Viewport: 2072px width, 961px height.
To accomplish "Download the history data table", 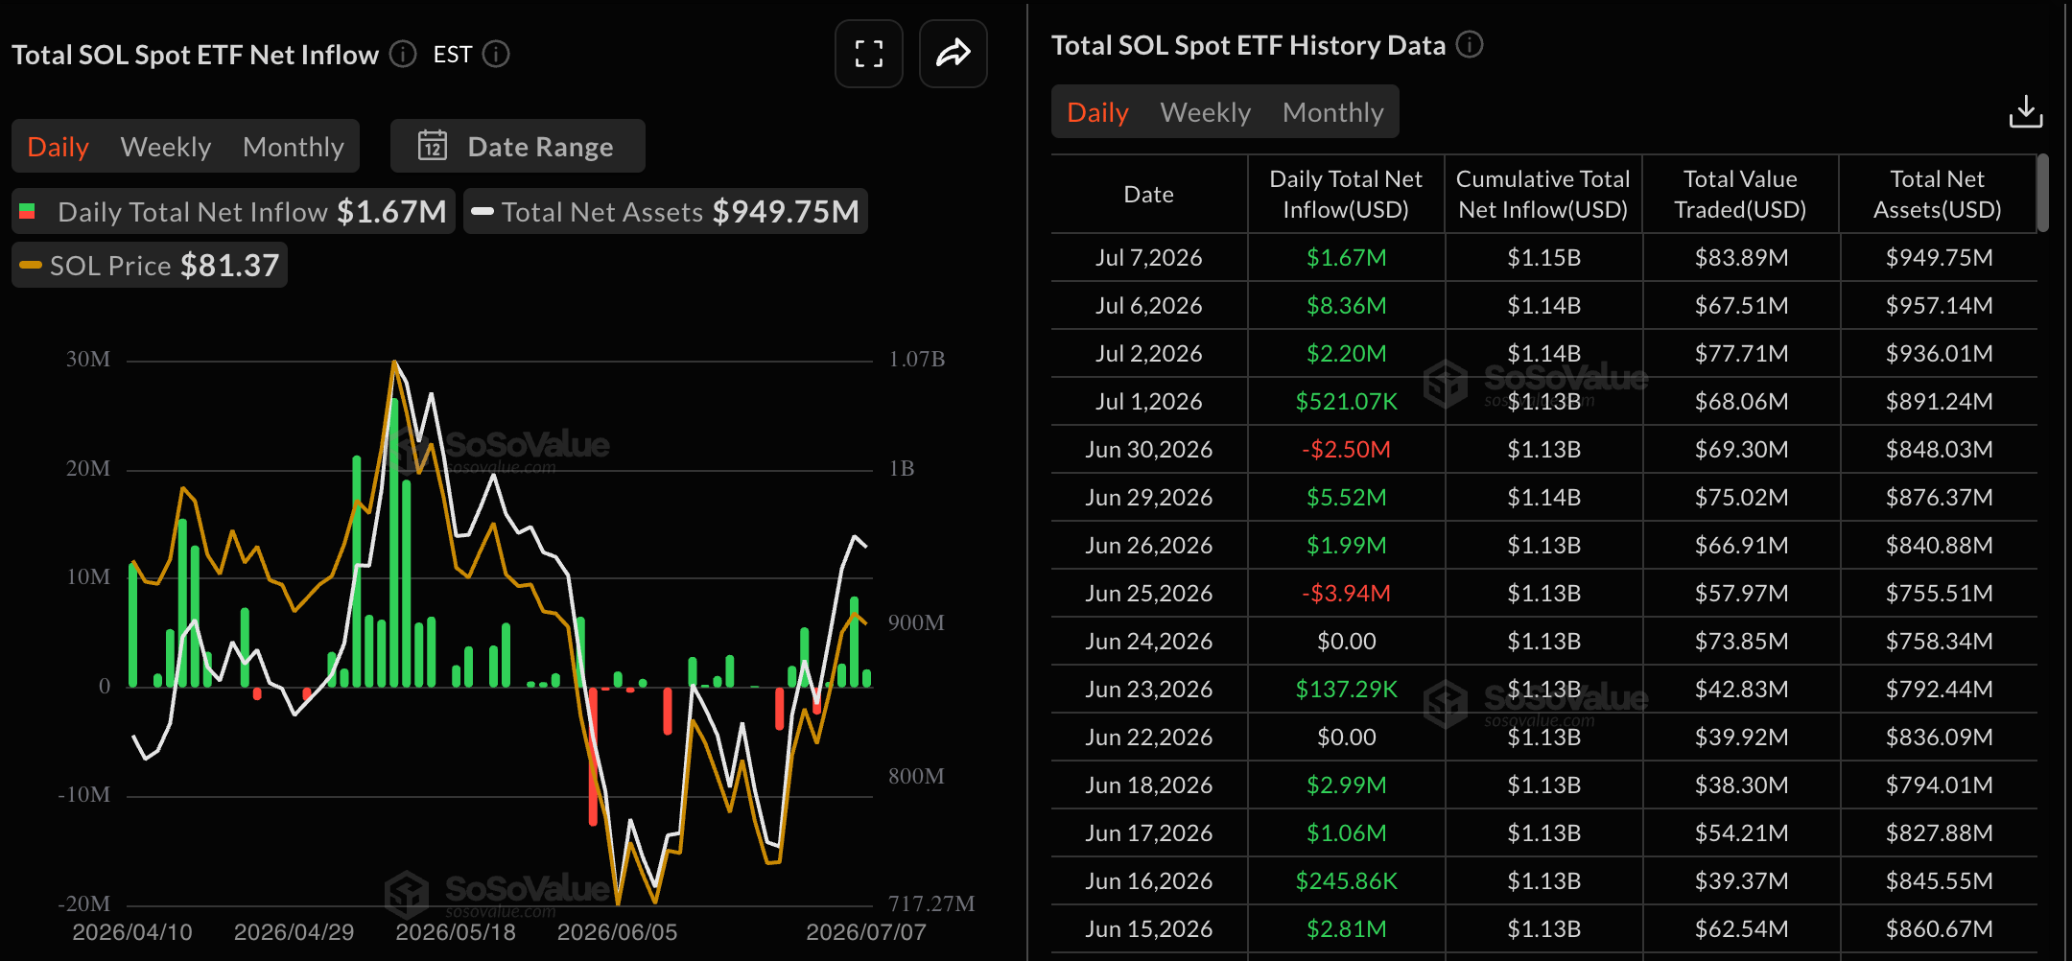I will click(x=2026, y=111).
